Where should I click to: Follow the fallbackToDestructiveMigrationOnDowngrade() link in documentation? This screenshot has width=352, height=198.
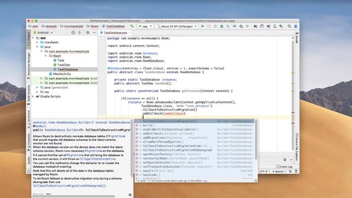tap(69, 186)
